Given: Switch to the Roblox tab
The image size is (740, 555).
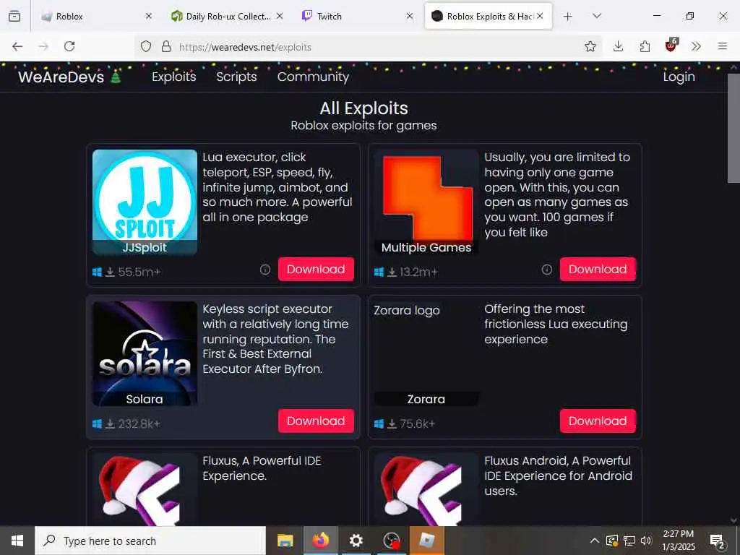Looking at the screenshot, I should click(96, 16).
